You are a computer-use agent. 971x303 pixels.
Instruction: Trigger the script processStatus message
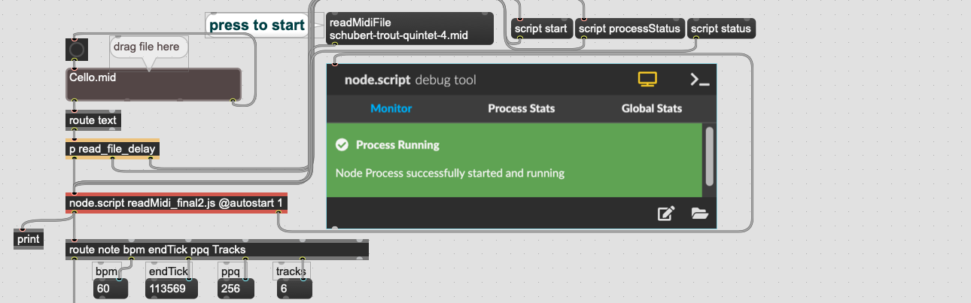coord(629,29)
